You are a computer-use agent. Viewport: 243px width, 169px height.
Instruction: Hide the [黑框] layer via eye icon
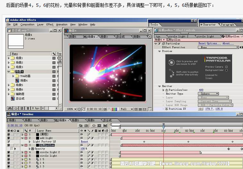pyautogui.click(x=9, y=134)
